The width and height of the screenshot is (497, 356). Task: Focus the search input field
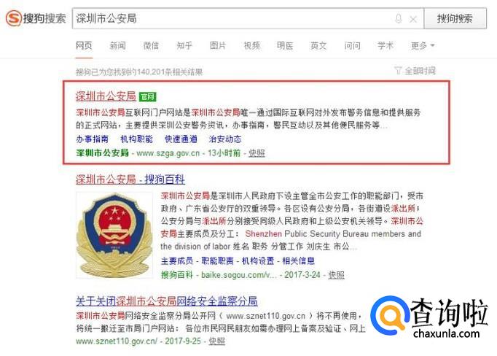233,19
